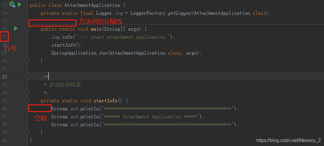Viewport: 324px width, 146px height.
Task: Click the '启动打印信息' comment text
Action: point(64,85)
